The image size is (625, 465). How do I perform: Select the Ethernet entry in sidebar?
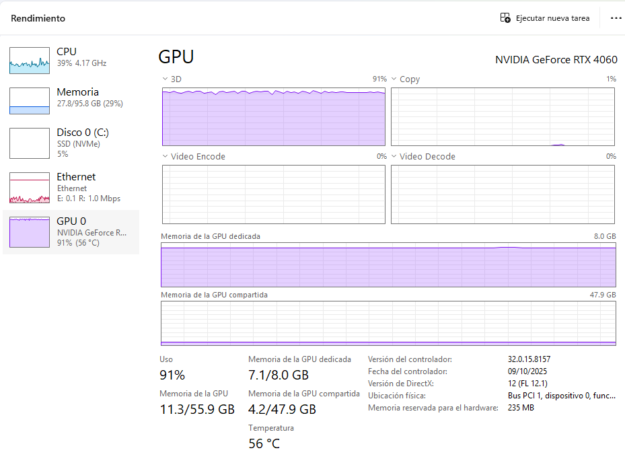click(76, 177)
